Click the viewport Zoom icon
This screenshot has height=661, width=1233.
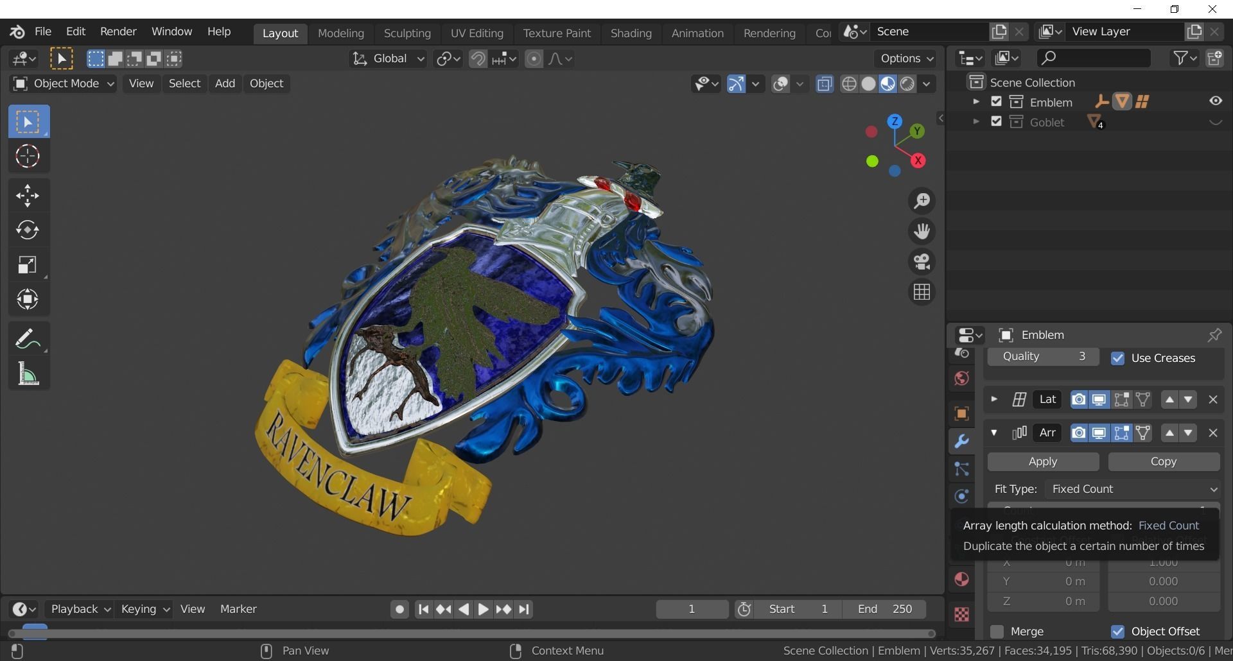922,201
